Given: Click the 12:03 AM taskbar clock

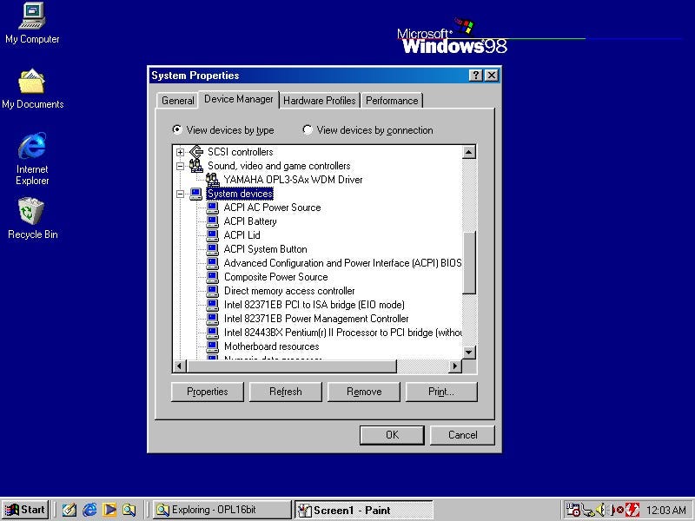Looking at the screenshot, I should click(x=666, y=511).
